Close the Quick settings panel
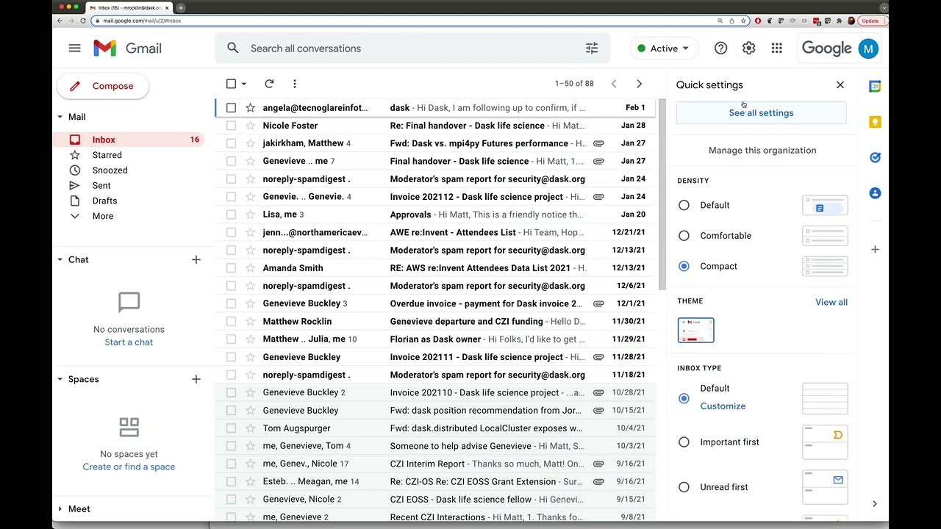The height and width of the screenshot is (529, 941). (840, 84)
